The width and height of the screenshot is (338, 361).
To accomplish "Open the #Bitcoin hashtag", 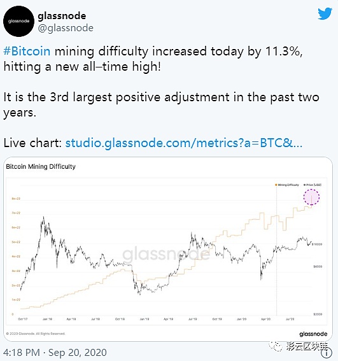I will tap(27, 51).
